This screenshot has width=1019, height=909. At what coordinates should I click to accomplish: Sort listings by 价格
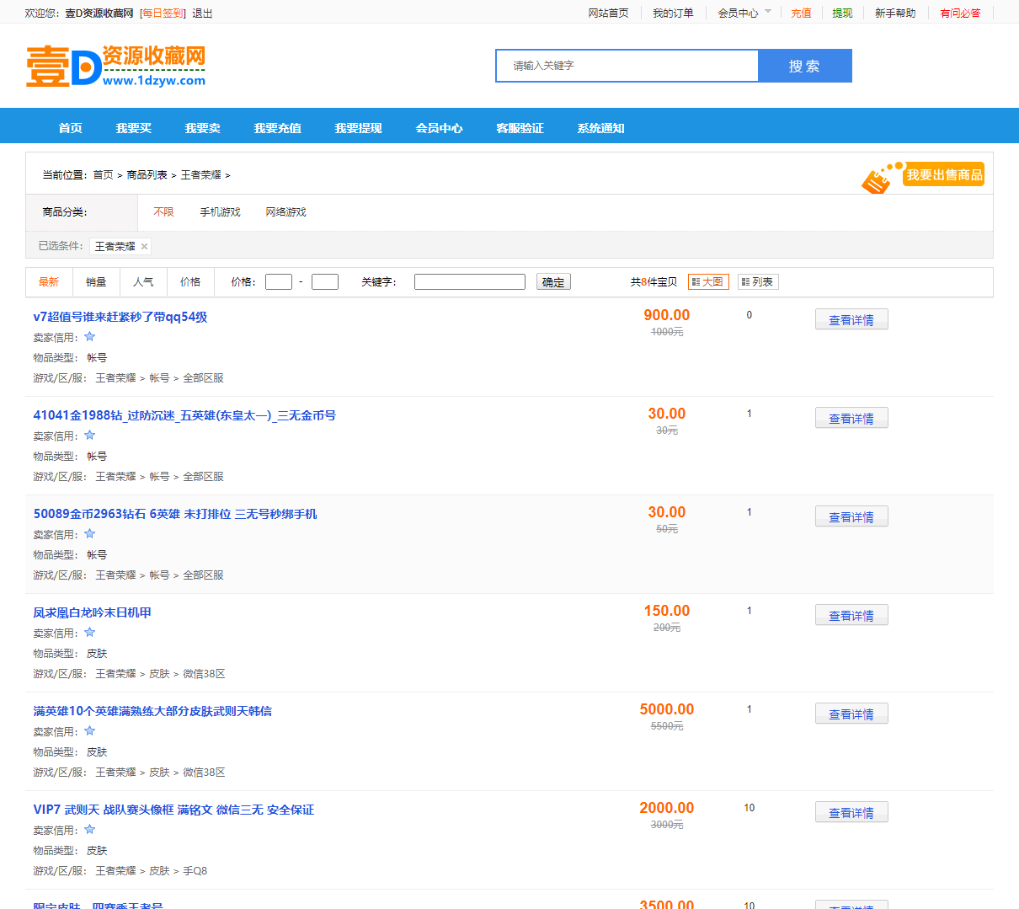pyautogui.click(x=190, y=282)
